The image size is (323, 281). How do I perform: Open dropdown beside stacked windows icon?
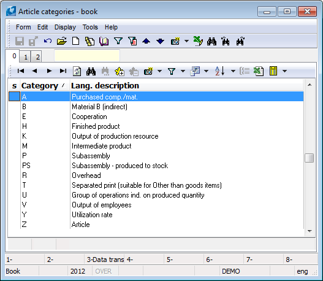(x=206, y=71)
